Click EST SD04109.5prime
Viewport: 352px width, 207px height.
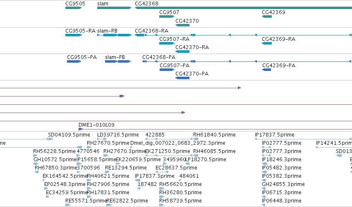coord(69,135)
